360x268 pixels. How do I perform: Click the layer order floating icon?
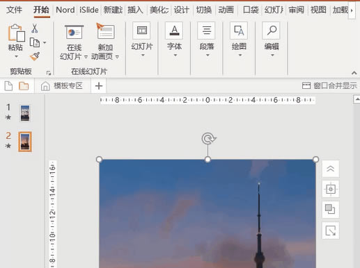[331, 210]
